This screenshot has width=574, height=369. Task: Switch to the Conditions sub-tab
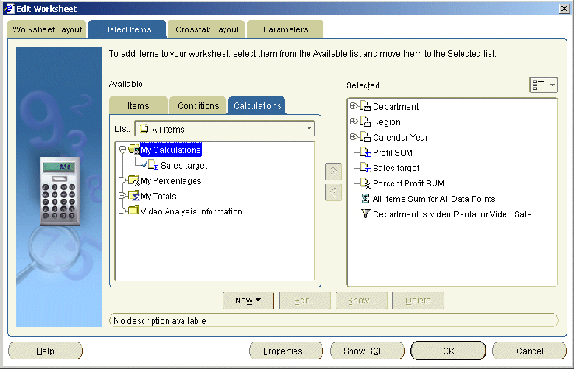(198, 106)
